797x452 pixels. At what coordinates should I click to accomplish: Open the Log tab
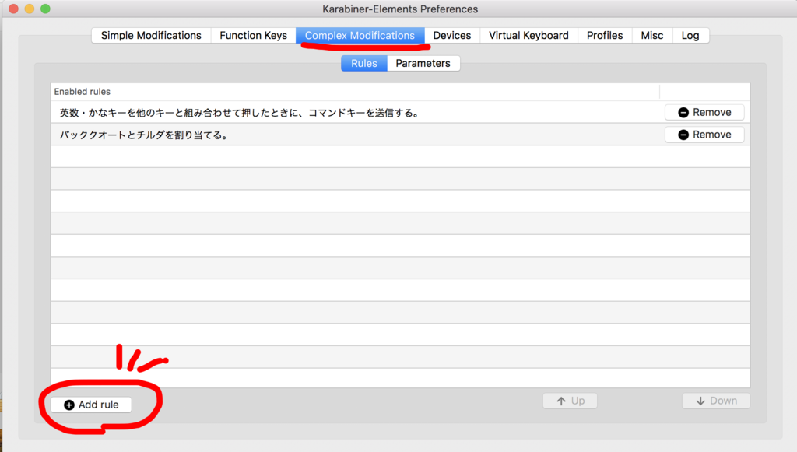pyautogui.click(x=690, y=36)
